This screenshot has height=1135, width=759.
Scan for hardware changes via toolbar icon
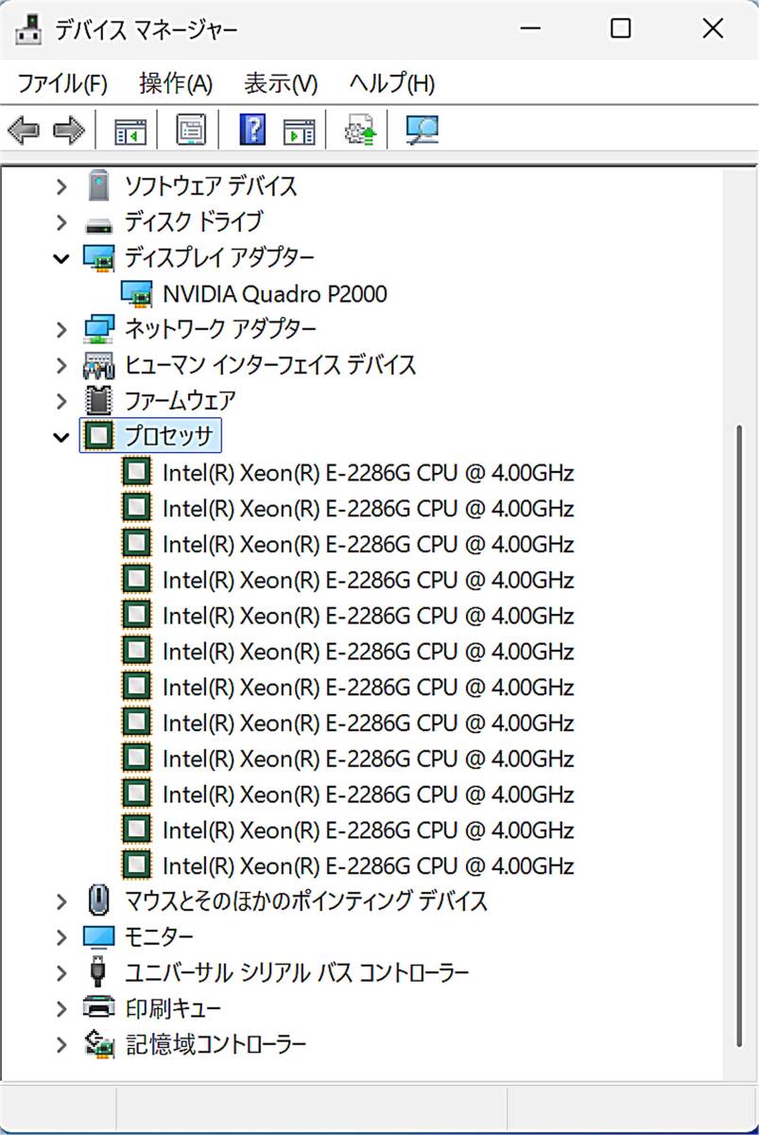tap(422, 131)
